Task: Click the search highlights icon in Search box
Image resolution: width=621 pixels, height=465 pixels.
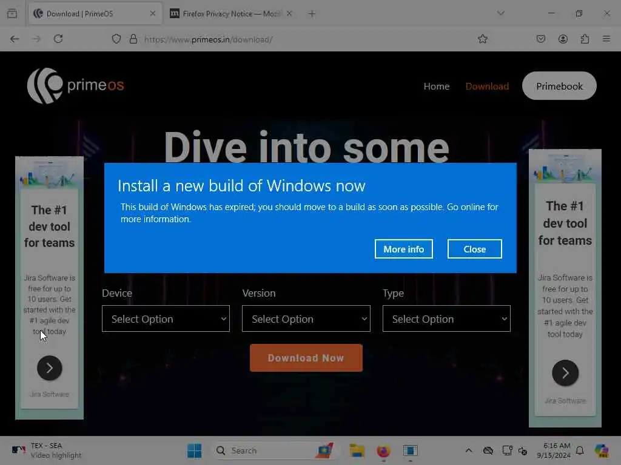Action: (324, 450)
